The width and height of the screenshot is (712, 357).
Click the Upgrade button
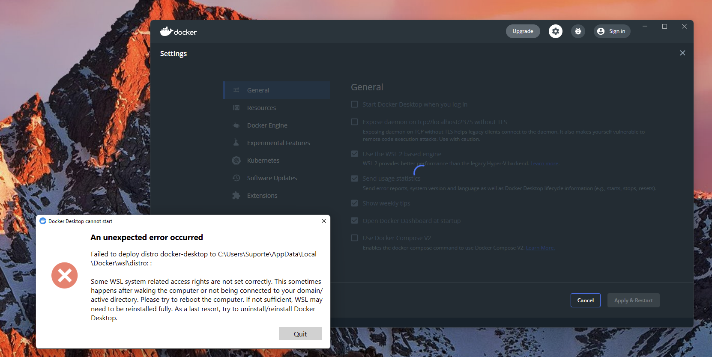click(x=523, y=31)
